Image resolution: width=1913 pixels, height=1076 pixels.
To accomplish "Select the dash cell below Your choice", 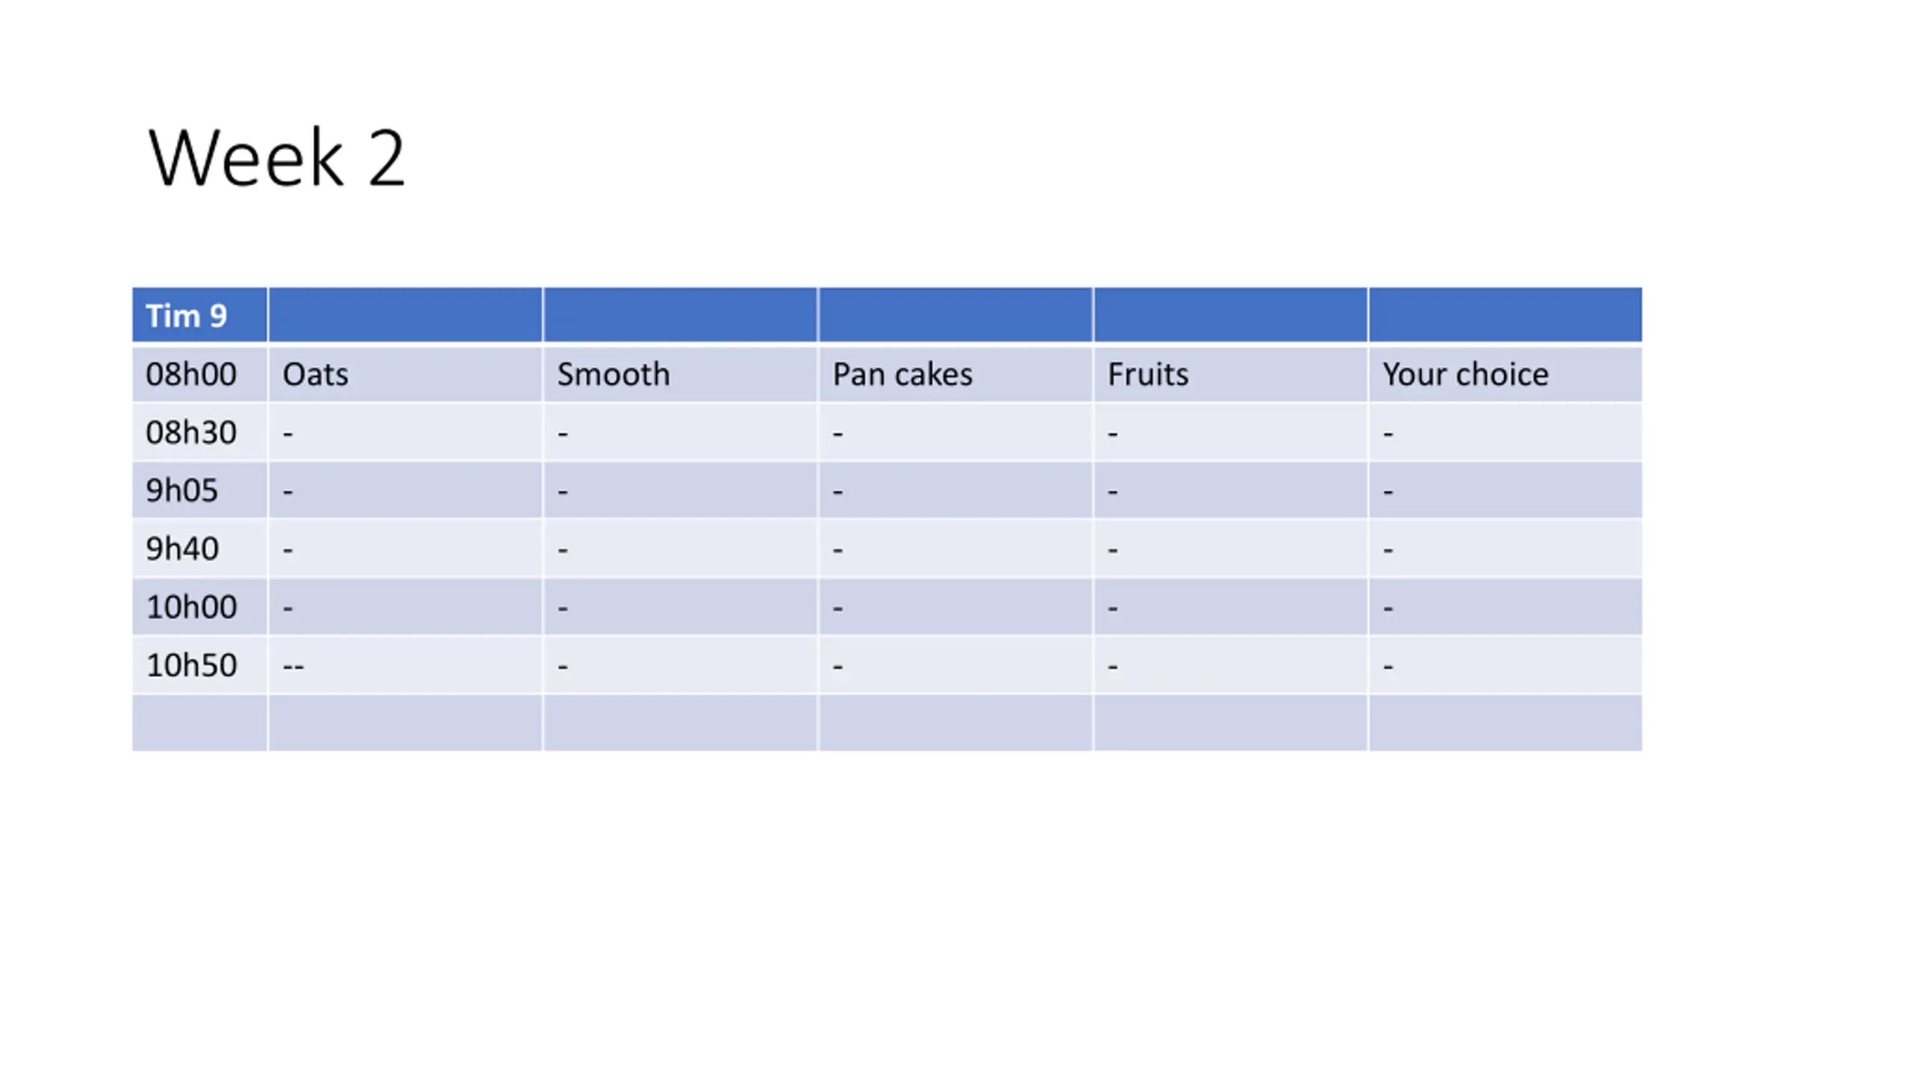I will tap(1505, 432).
